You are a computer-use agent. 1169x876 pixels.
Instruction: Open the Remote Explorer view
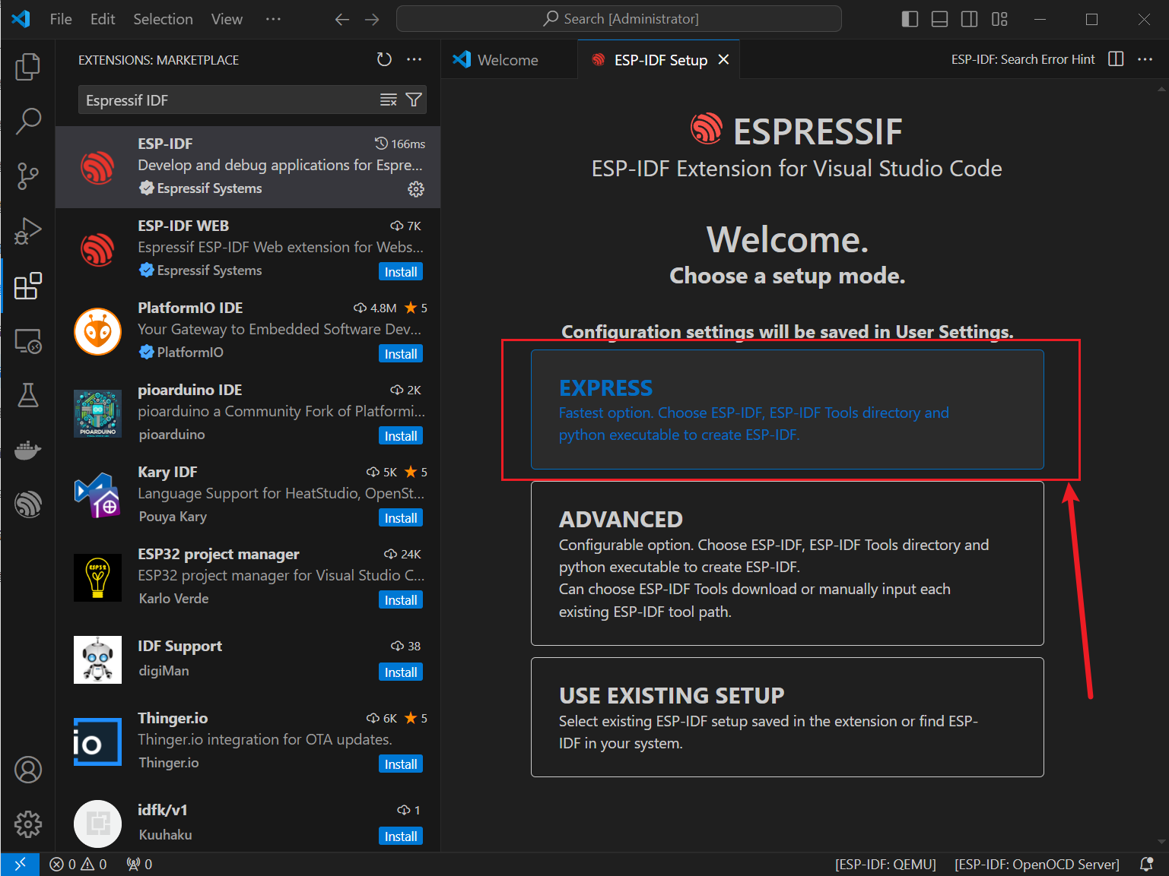point(28,340)
